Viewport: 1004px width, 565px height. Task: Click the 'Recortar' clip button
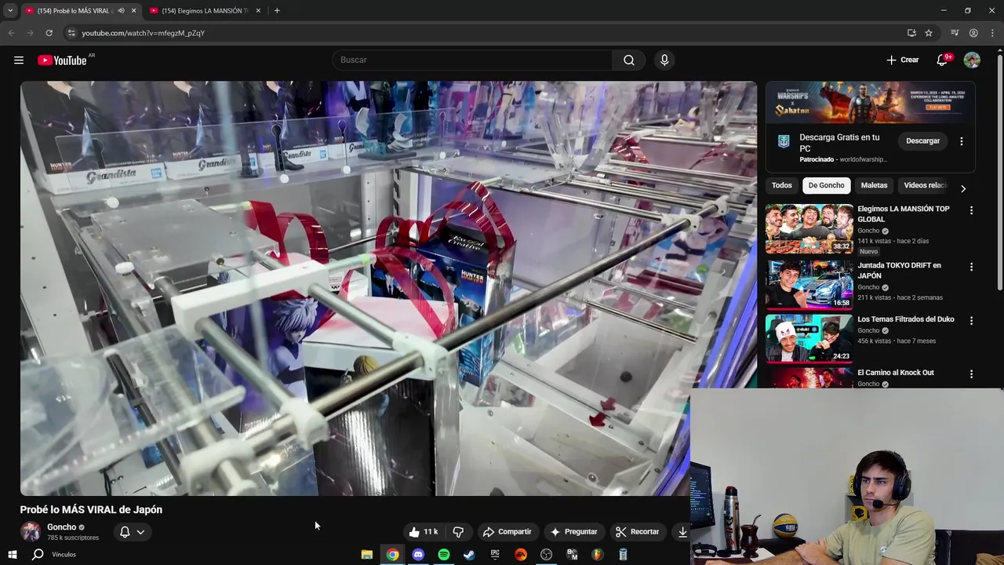coord(637,532)
